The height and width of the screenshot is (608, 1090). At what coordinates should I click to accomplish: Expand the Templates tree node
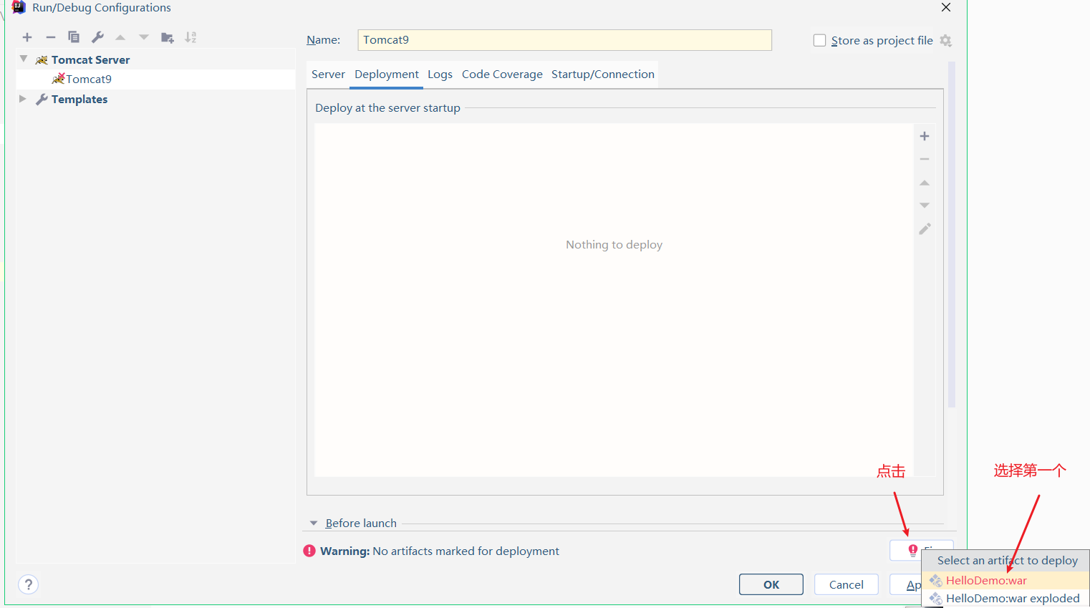point(23,99)
